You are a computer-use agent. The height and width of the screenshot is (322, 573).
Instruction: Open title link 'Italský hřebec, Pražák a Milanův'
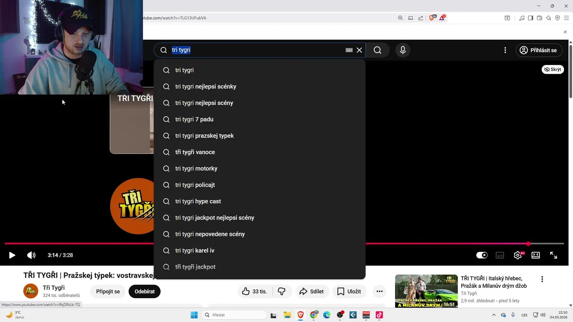click(494, 282)
